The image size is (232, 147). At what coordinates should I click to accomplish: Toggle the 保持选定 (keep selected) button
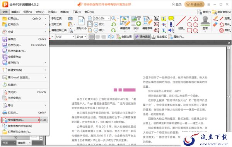142,37
